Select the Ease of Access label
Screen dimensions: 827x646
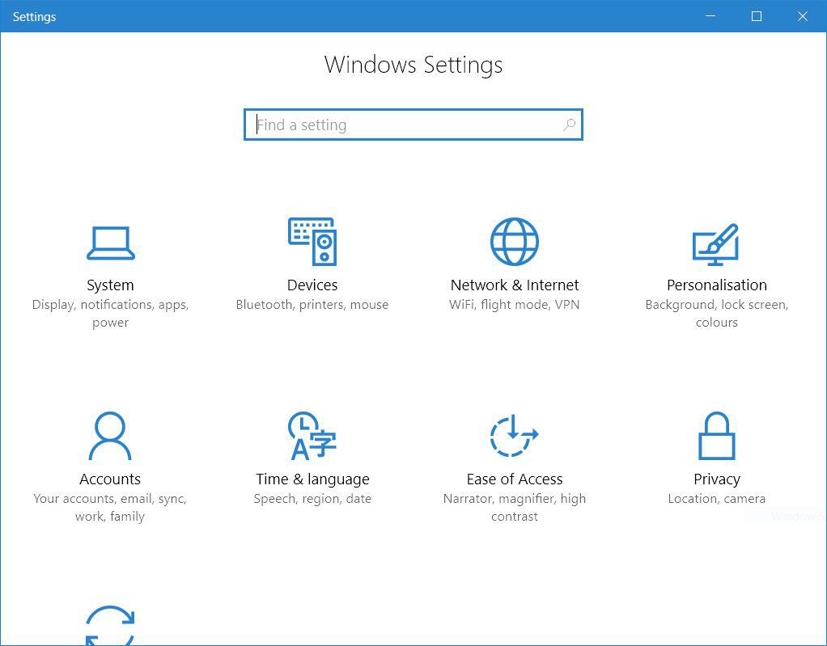coord(515,479)
